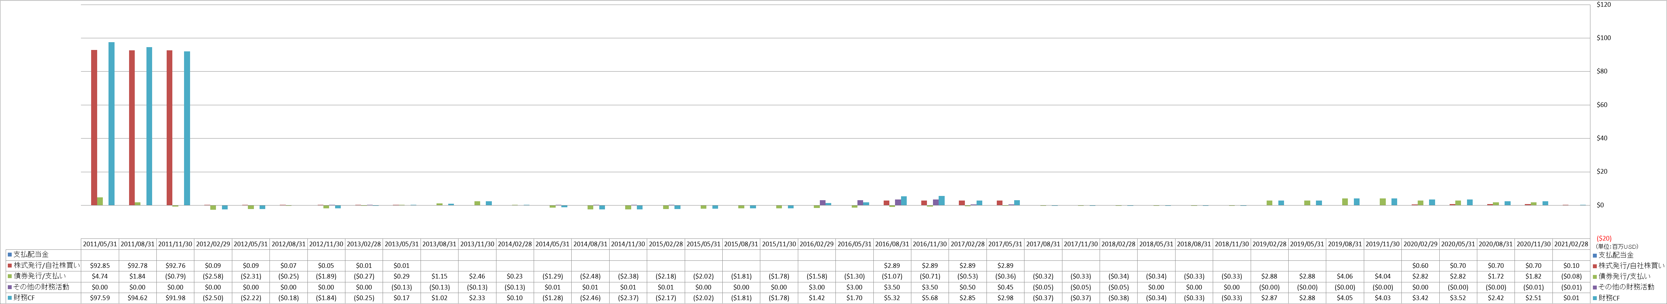Select the 2014/08/31 date header
The width and height of the screenshot is (1667, 304).
(x=590, y=244)
